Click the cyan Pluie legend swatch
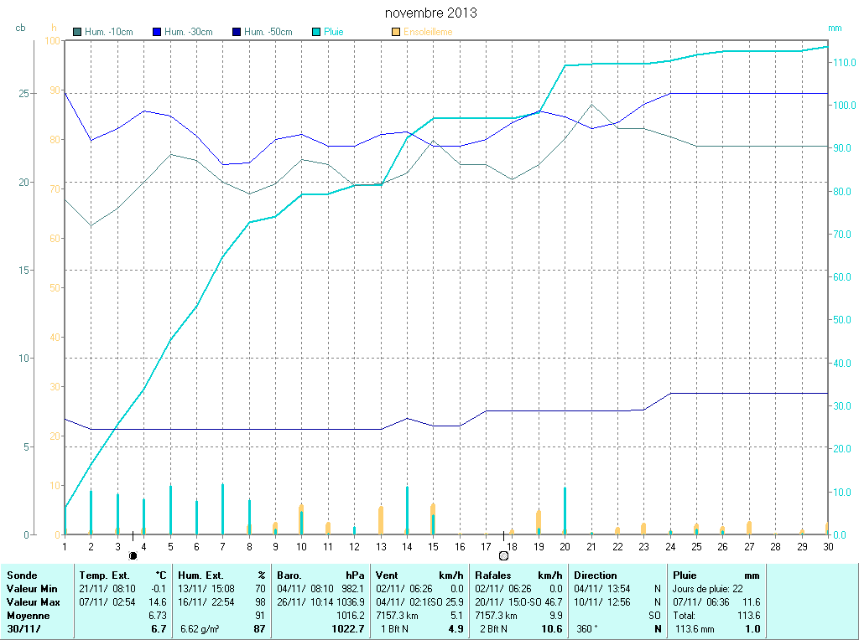859x640 pixels. [315, 32]
